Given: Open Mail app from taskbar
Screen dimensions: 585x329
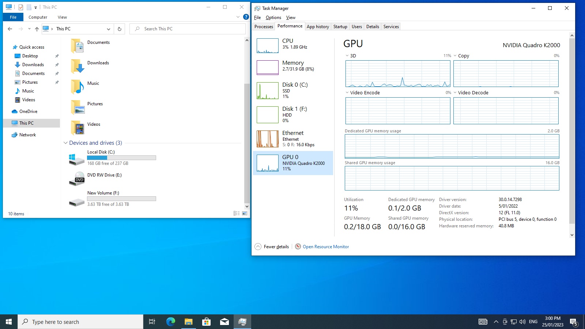Looking at the screenshot, I should (224, 322).
